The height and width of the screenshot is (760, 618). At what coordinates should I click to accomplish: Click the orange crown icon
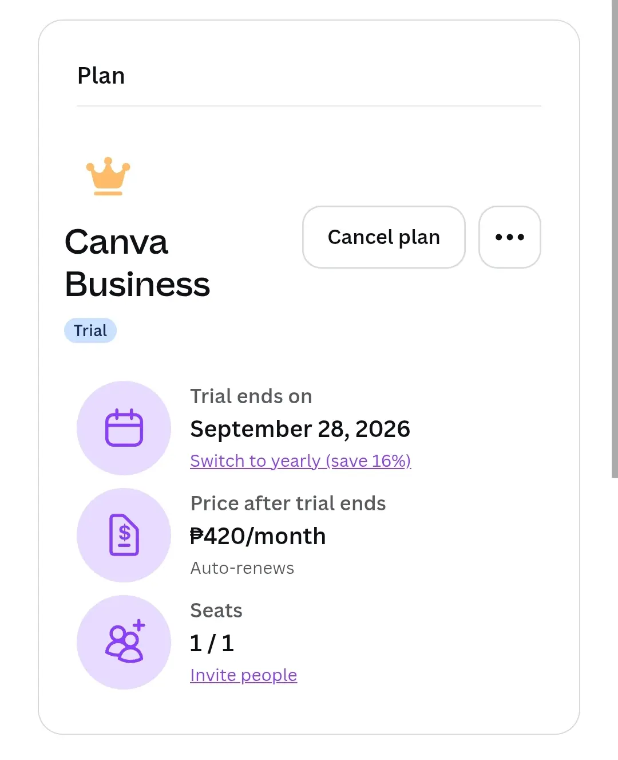pos(108,176)
